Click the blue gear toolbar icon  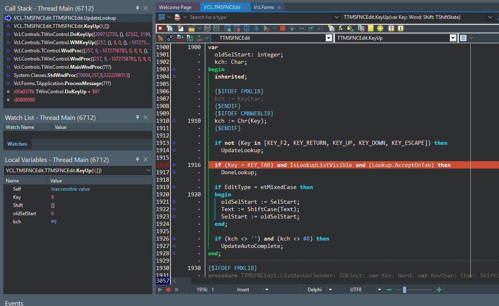247,28
